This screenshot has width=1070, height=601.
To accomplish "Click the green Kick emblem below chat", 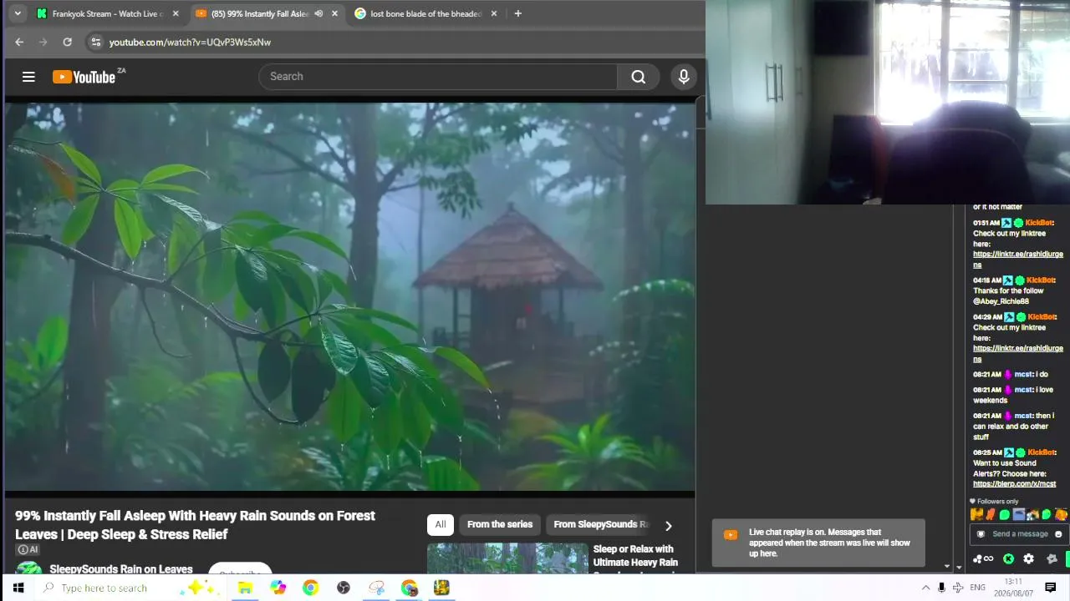I will [x=1009, y=558].
